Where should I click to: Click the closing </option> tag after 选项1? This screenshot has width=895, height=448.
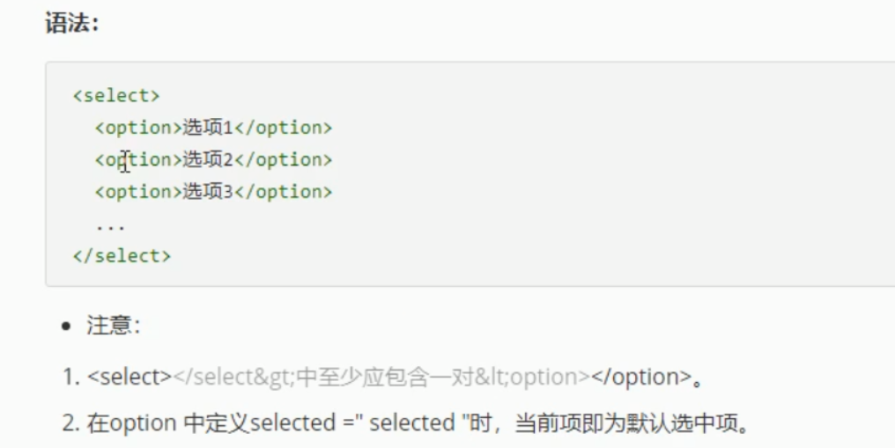tap(283, 128)
